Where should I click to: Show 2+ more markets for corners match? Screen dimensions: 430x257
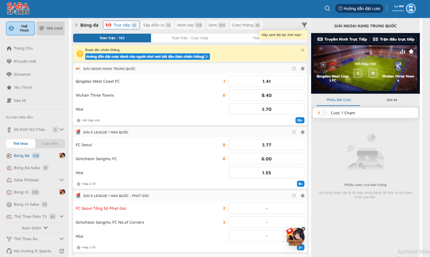pos(301,247)
